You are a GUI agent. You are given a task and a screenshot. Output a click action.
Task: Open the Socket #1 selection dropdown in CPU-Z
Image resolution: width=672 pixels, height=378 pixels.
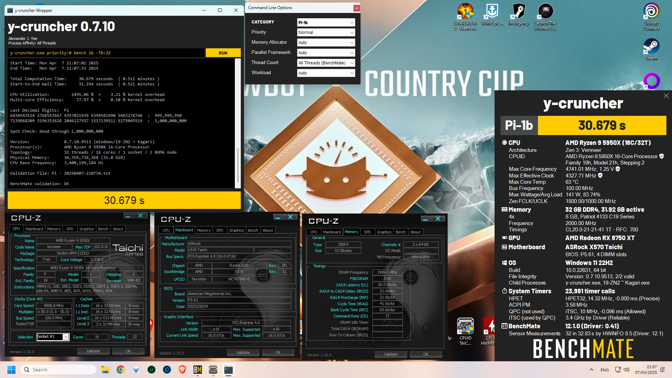tap(52, 337)
